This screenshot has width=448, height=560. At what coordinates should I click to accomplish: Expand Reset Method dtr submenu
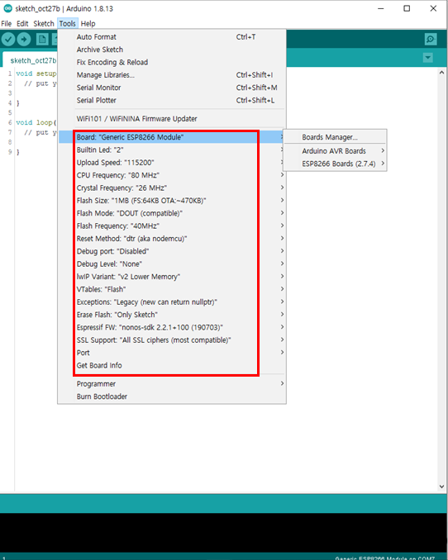coord(172,239)
